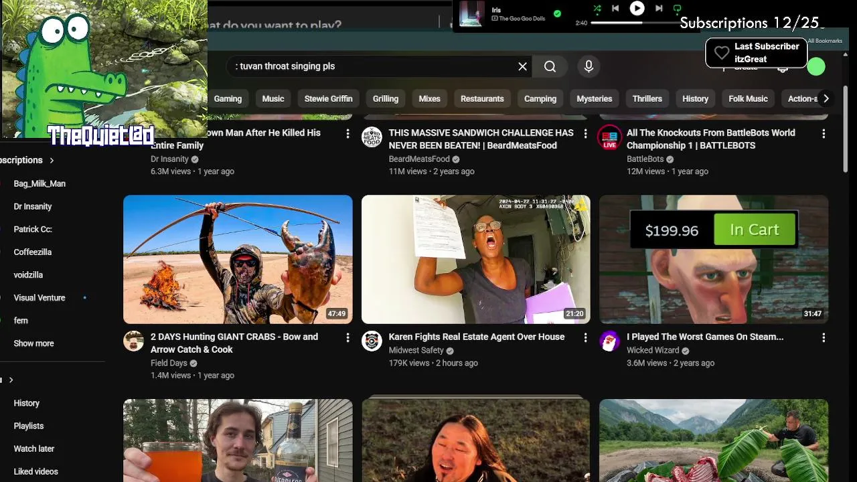Open title 'I Played The Worst Games On Steam...'
Image resolution: width=857 pixels, height=482 pixels.
tap(705, 337)
